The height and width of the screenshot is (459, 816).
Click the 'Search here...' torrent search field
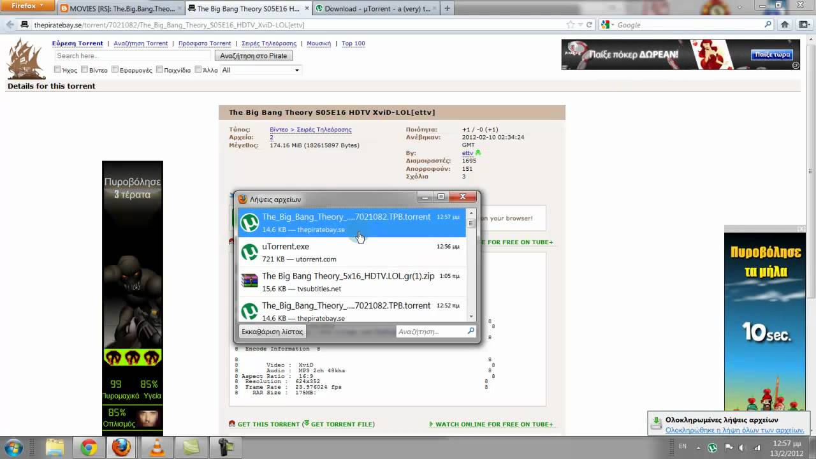click(132, 55)
